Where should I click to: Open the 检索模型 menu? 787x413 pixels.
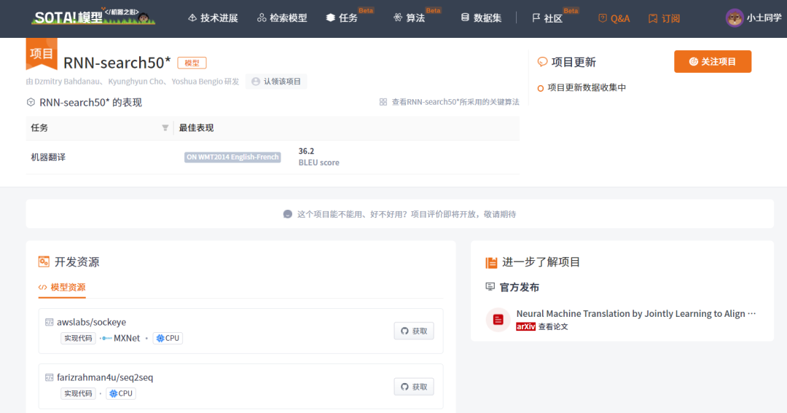click(282, 18)
